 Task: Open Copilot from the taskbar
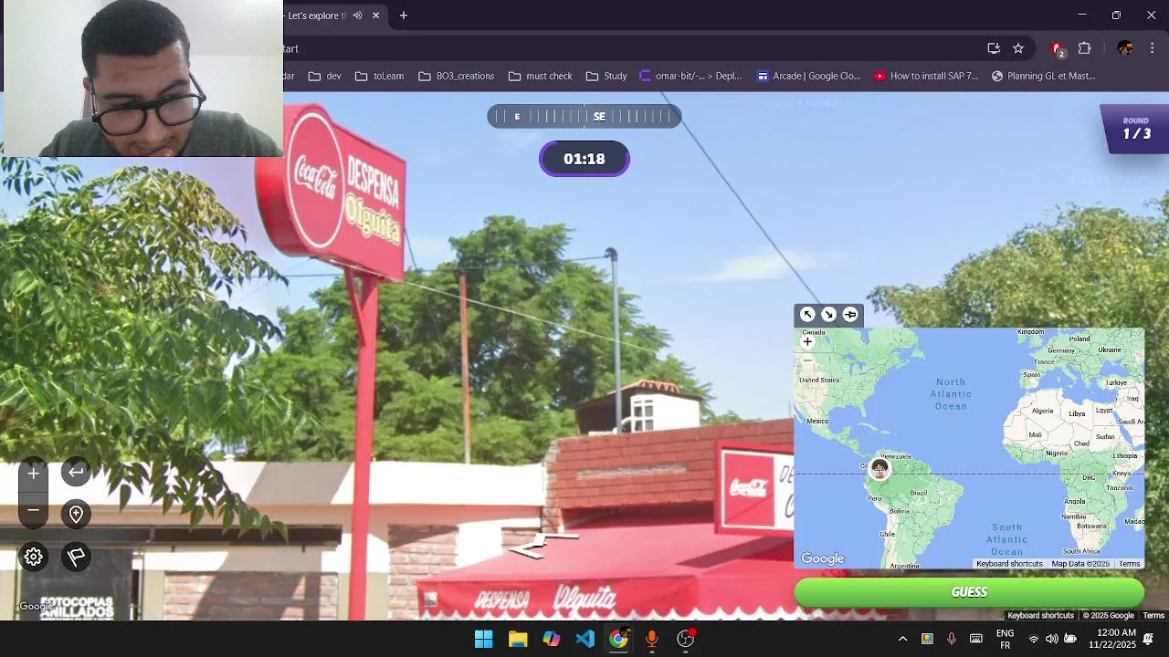552,639
